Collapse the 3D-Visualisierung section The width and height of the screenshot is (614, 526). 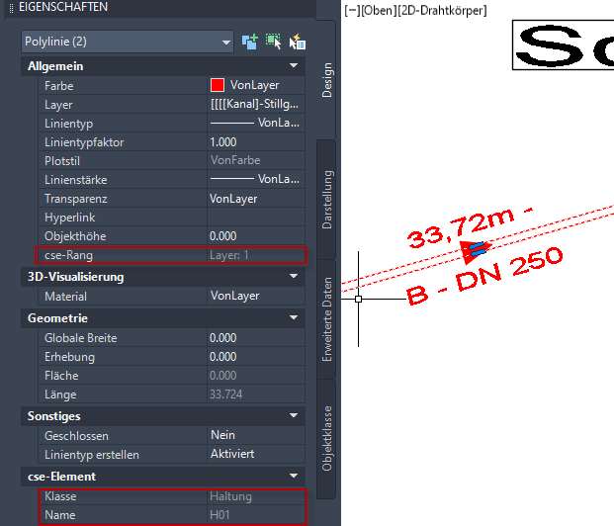point(294,277)
